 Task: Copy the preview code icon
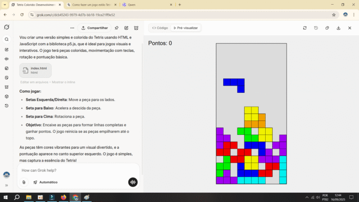pyautogui.click(x=327, y=28)
